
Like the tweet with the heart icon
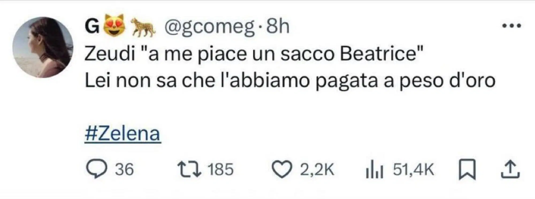(282, 170)
